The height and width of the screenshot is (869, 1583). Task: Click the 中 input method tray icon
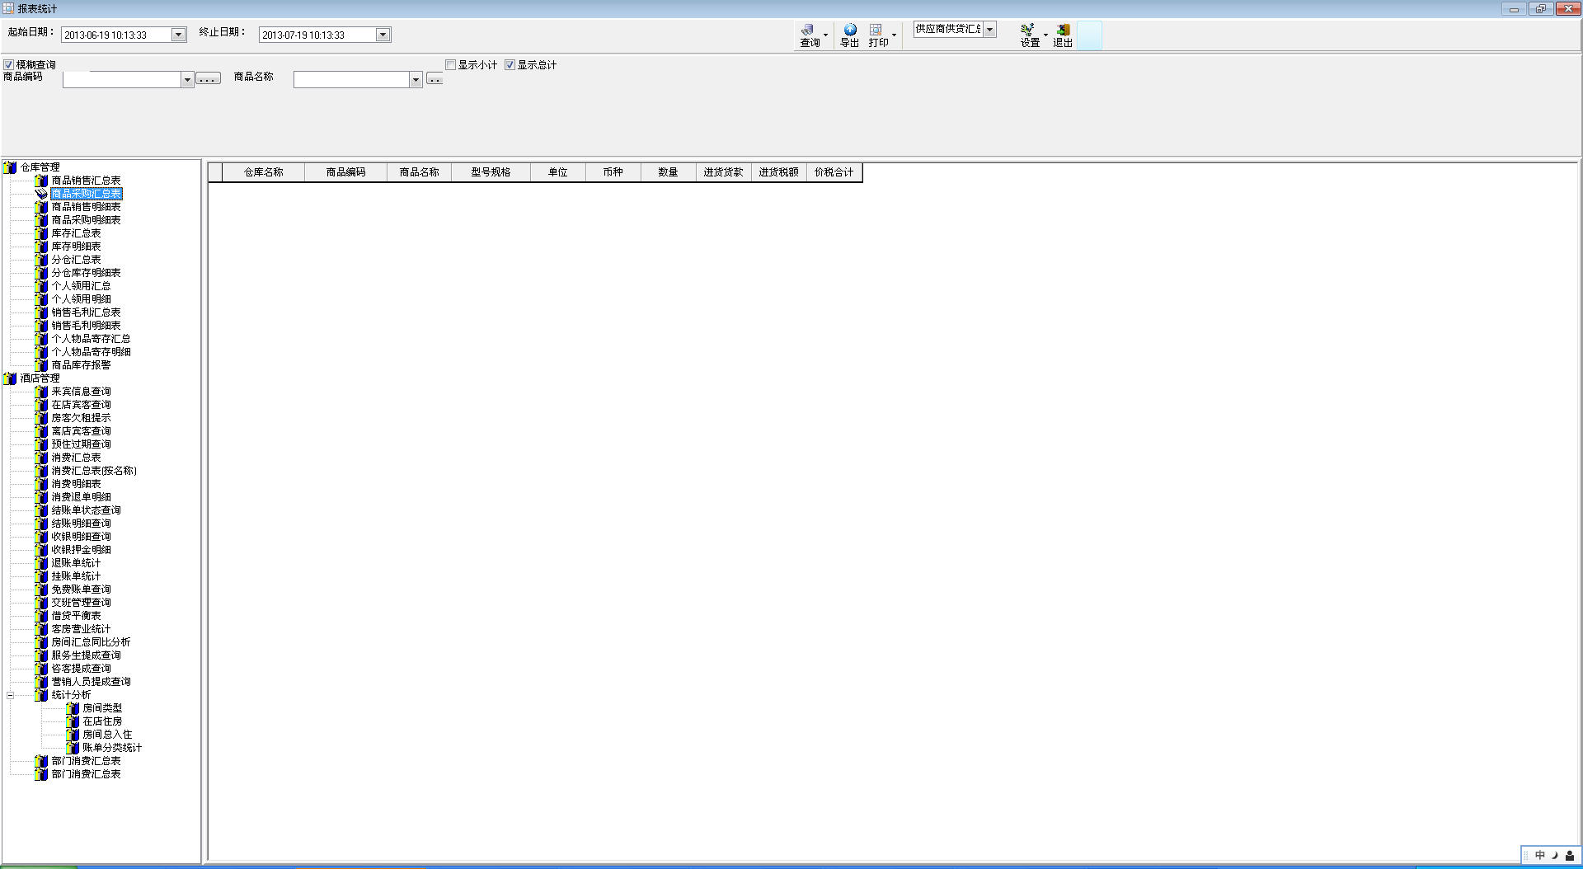pos(1539,856)
